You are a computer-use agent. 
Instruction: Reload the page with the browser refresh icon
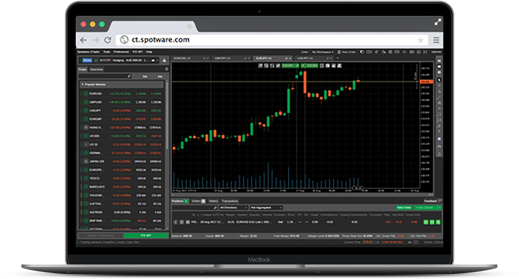[108, 40]
